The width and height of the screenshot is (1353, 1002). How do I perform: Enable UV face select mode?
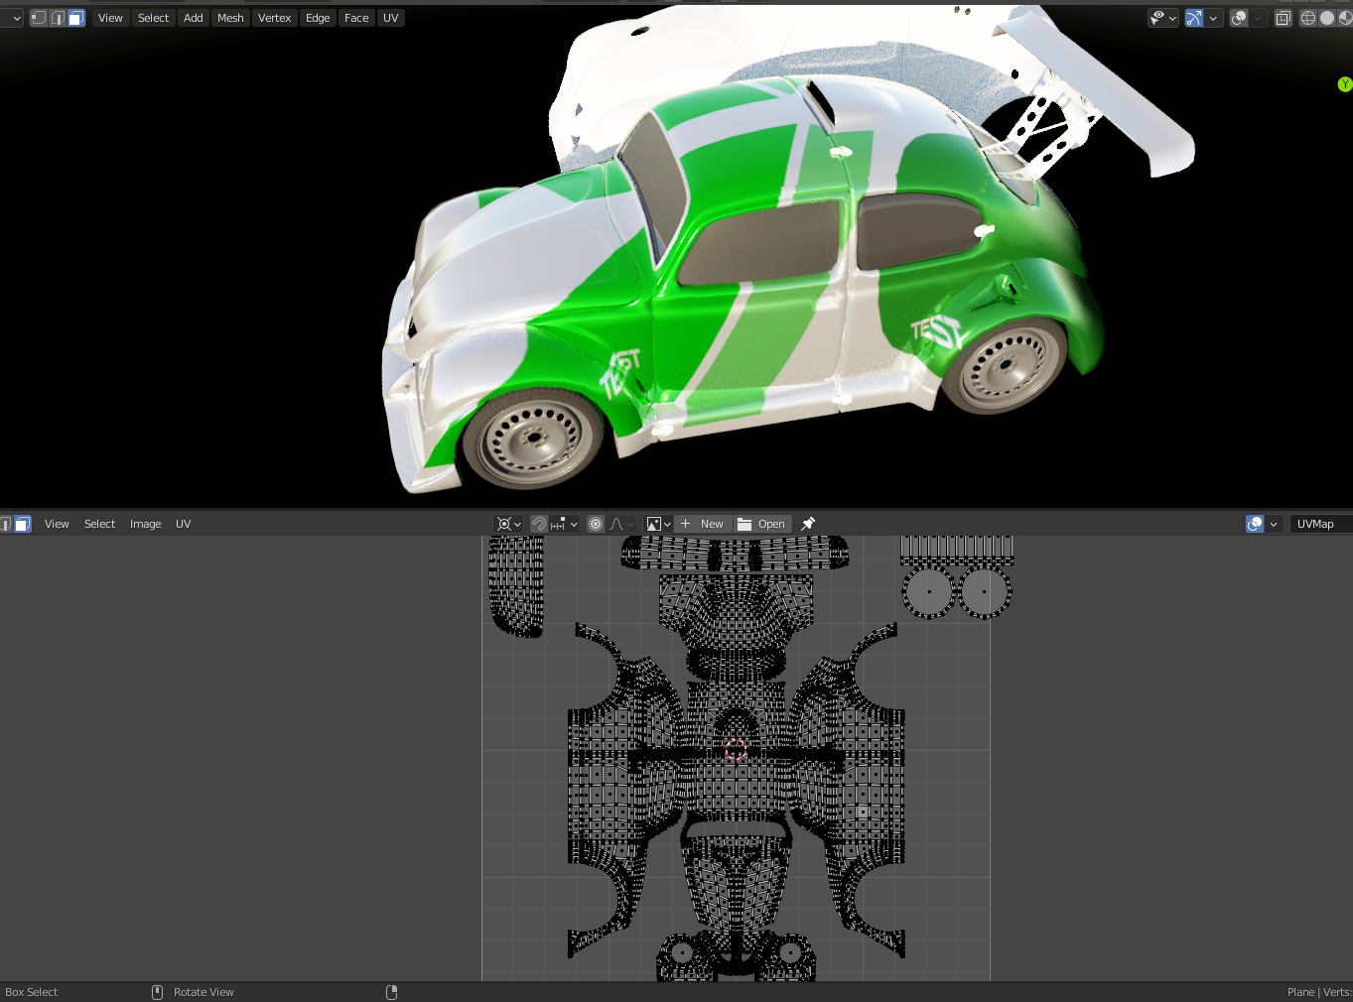click(22, 524)
